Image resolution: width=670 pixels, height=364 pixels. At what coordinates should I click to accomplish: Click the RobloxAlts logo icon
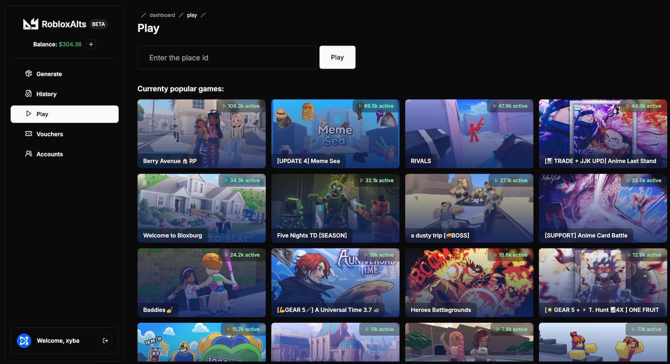point(31,24)
